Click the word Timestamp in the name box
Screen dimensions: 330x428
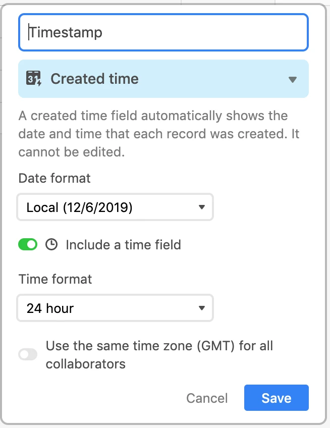coord(66,32)
